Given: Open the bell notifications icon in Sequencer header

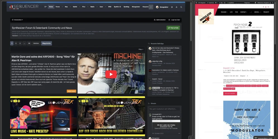Looking at the screenshot, I should [176, 7].
